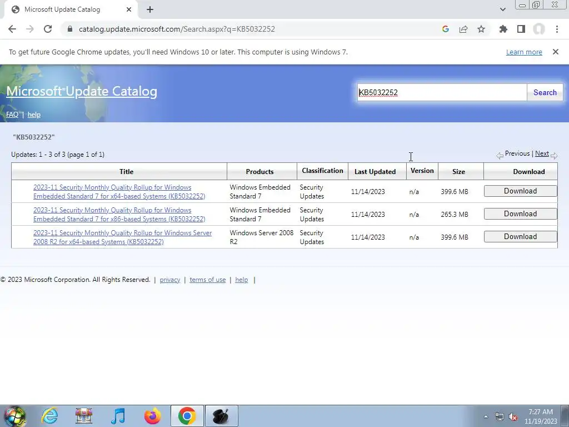
Task: Sort by Classification column header
Action: (x=322, y=171)
